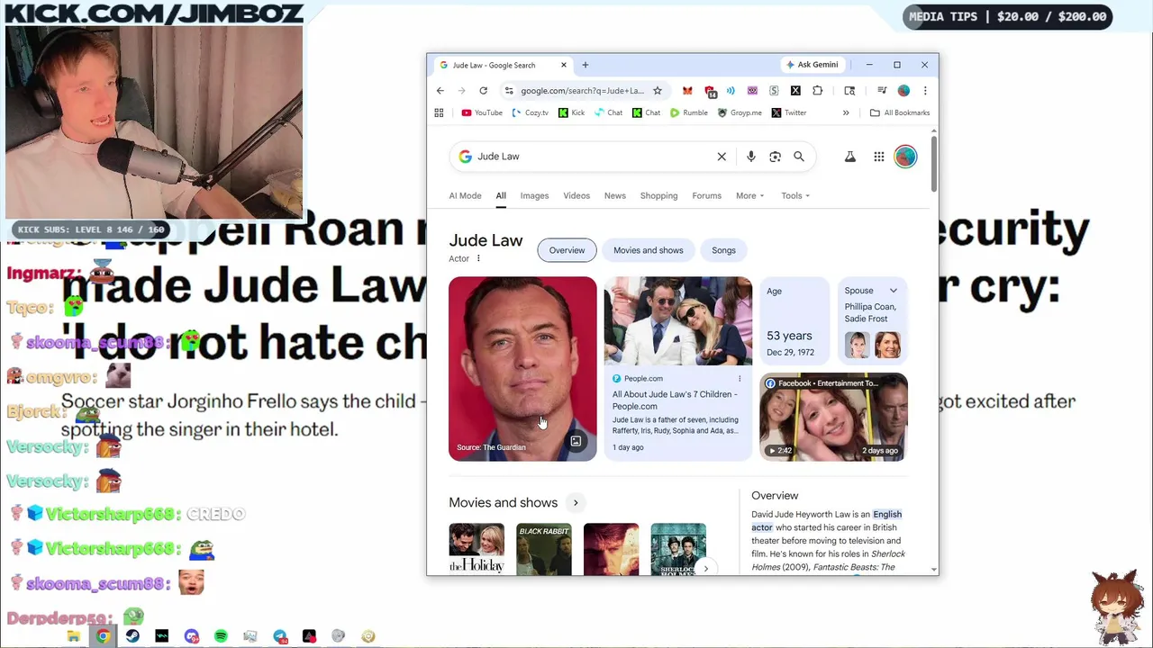
Task: Open the Google apps grid
Action: click(x=879, y=157)
